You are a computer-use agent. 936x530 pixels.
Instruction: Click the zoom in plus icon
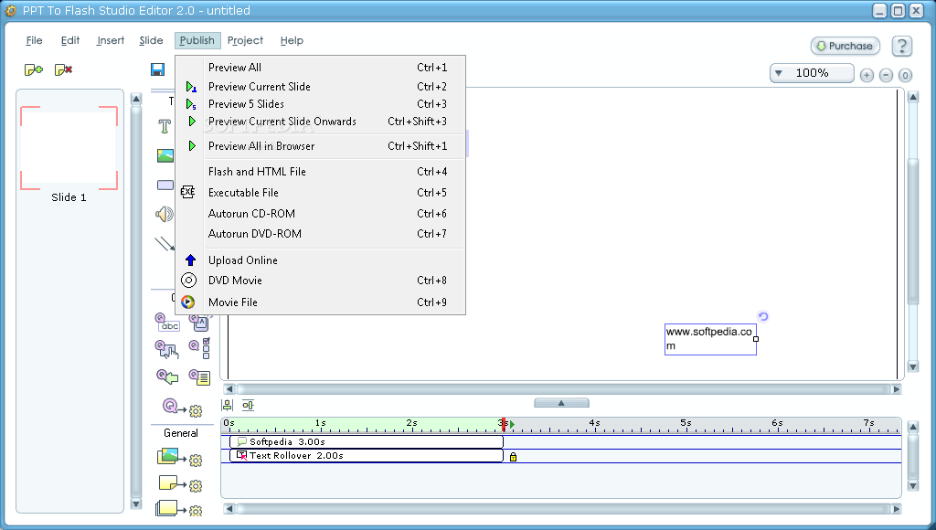[867, 75]
